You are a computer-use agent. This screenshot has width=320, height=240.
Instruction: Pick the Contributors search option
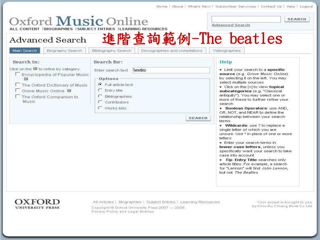pyautogui.click(x=100, y=102)
